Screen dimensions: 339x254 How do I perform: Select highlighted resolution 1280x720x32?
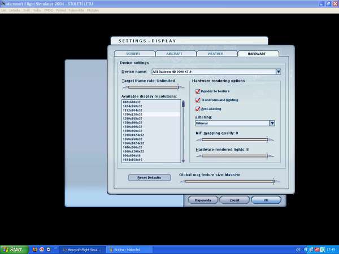[151, 114]
